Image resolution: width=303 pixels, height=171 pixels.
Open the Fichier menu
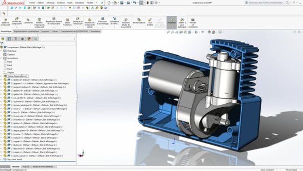(32, 3)
